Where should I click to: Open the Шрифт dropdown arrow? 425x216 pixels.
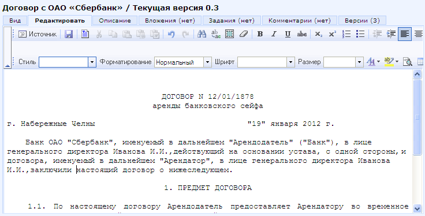pyautogui.click(x=291, y=62)
